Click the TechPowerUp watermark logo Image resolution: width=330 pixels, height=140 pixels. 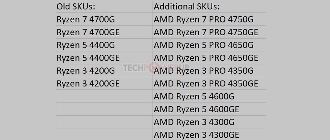pyautogui.click(x=156, y=68)
